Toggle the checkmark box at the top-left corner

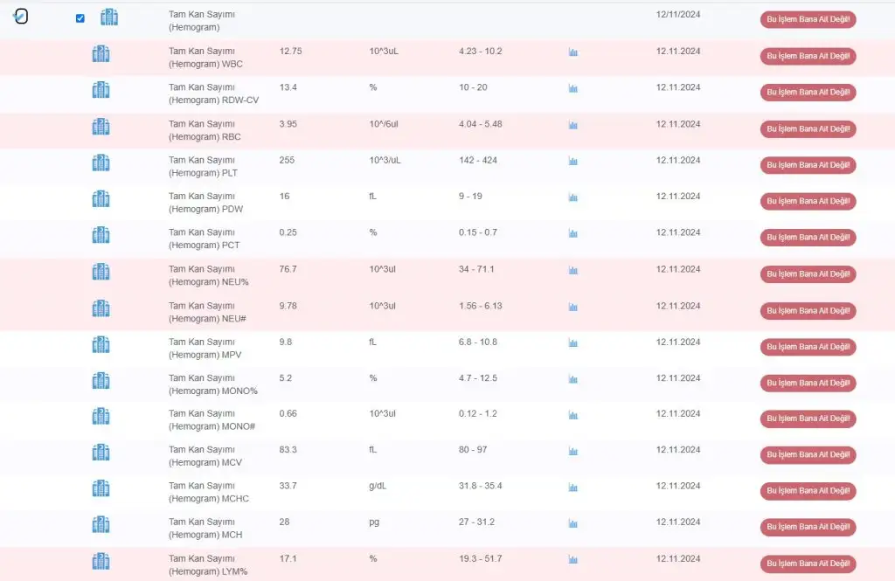coord(22,17)
